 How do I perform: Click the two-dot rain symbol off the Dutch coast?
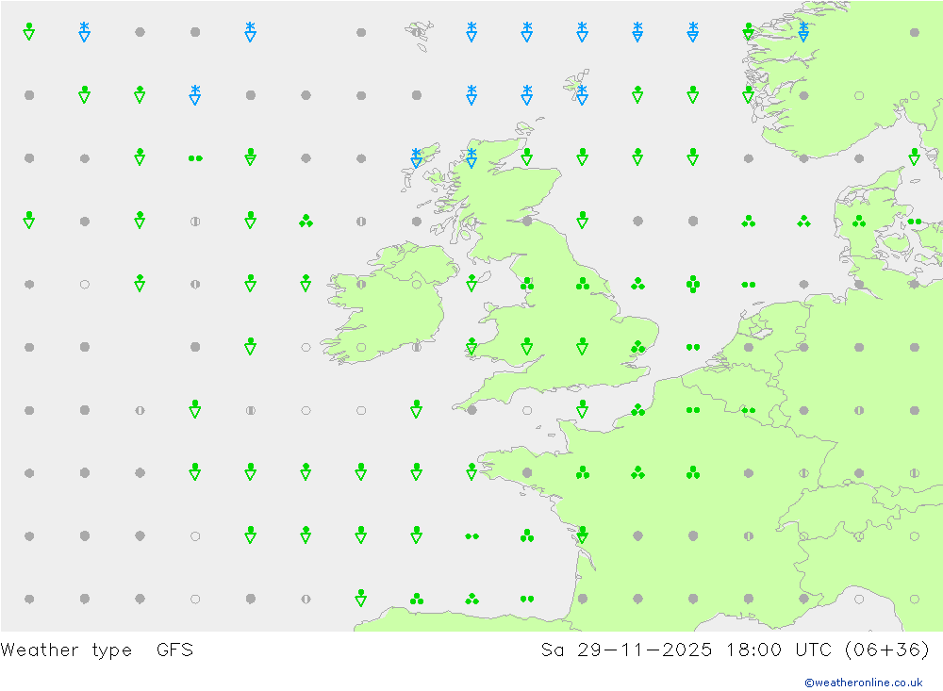[x=693, y=347]
